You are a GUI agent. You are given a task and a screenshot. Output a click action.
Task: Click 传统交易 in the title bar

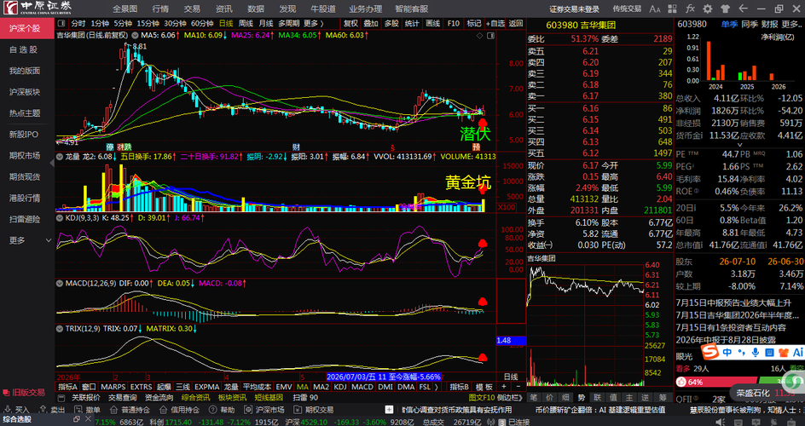pyautogui.click(x=627, y=9)
